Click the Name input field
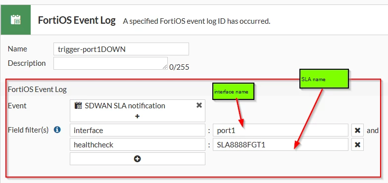This screenshot has width=388, height=183. click(x=121, y=49)
